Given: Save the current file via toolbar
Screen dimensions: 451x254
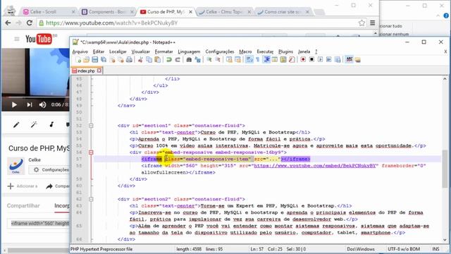Looking at the screenshot, I should [94, 59].
